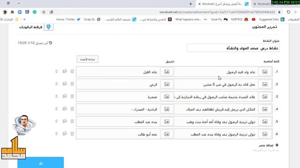Reorder row 4 using its up-down arrows
300x168 pixels.
tap(56, 109)
